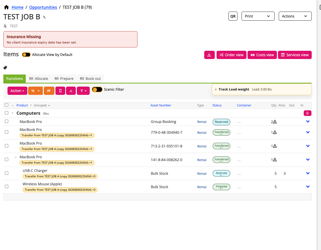Expand chevron on Wireless Mouse row
321x250 pixels.
[308, 187]
